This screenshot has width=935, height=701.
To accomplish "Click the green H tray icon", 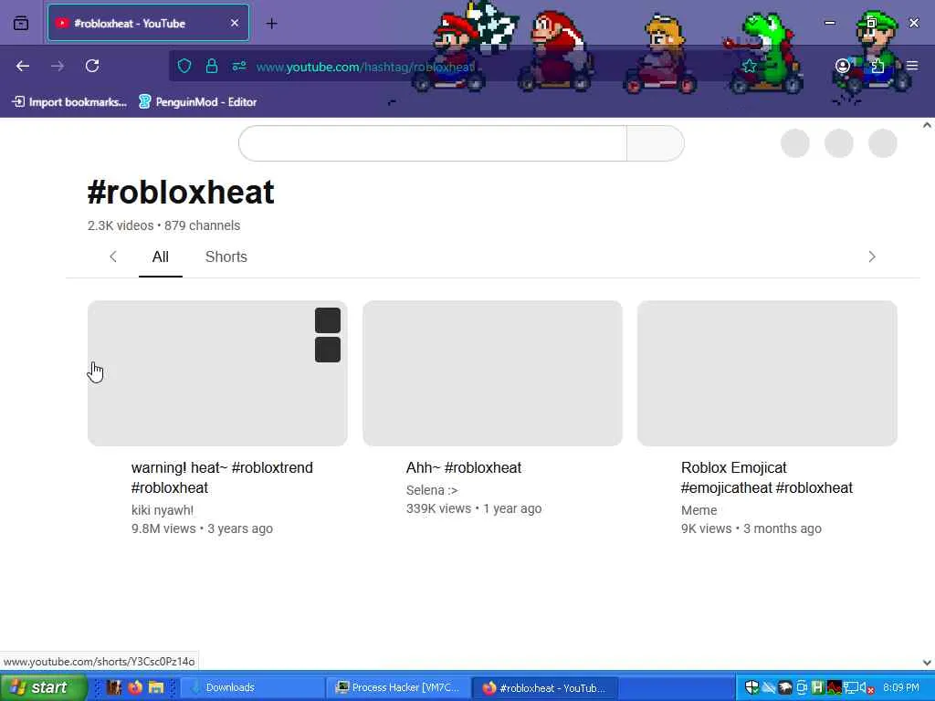I will (817, 687).
